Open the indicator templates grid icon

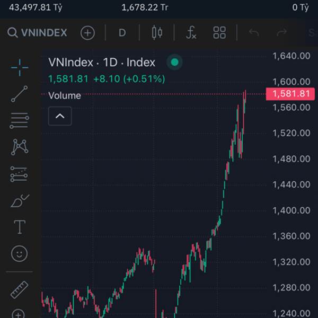219,32
